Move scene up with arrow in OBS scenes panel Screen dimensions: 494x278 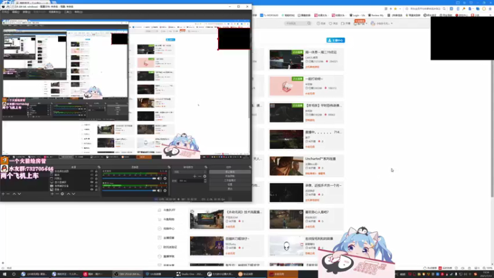(14, 194)
